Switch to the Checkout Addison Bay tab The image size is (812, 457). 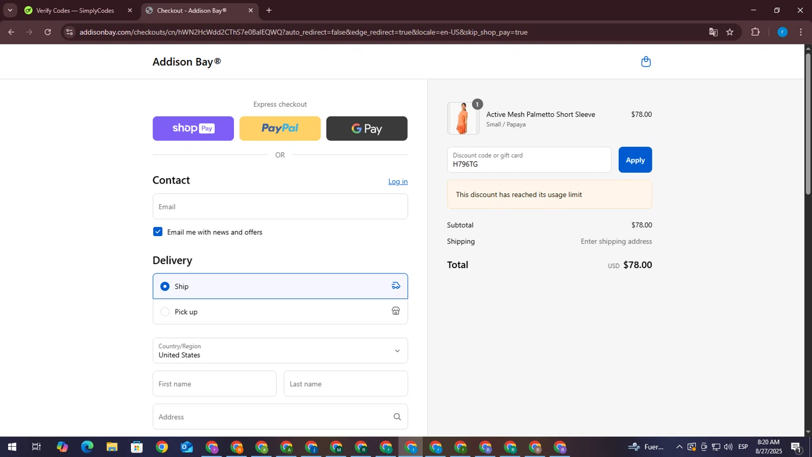coord(199,10)
